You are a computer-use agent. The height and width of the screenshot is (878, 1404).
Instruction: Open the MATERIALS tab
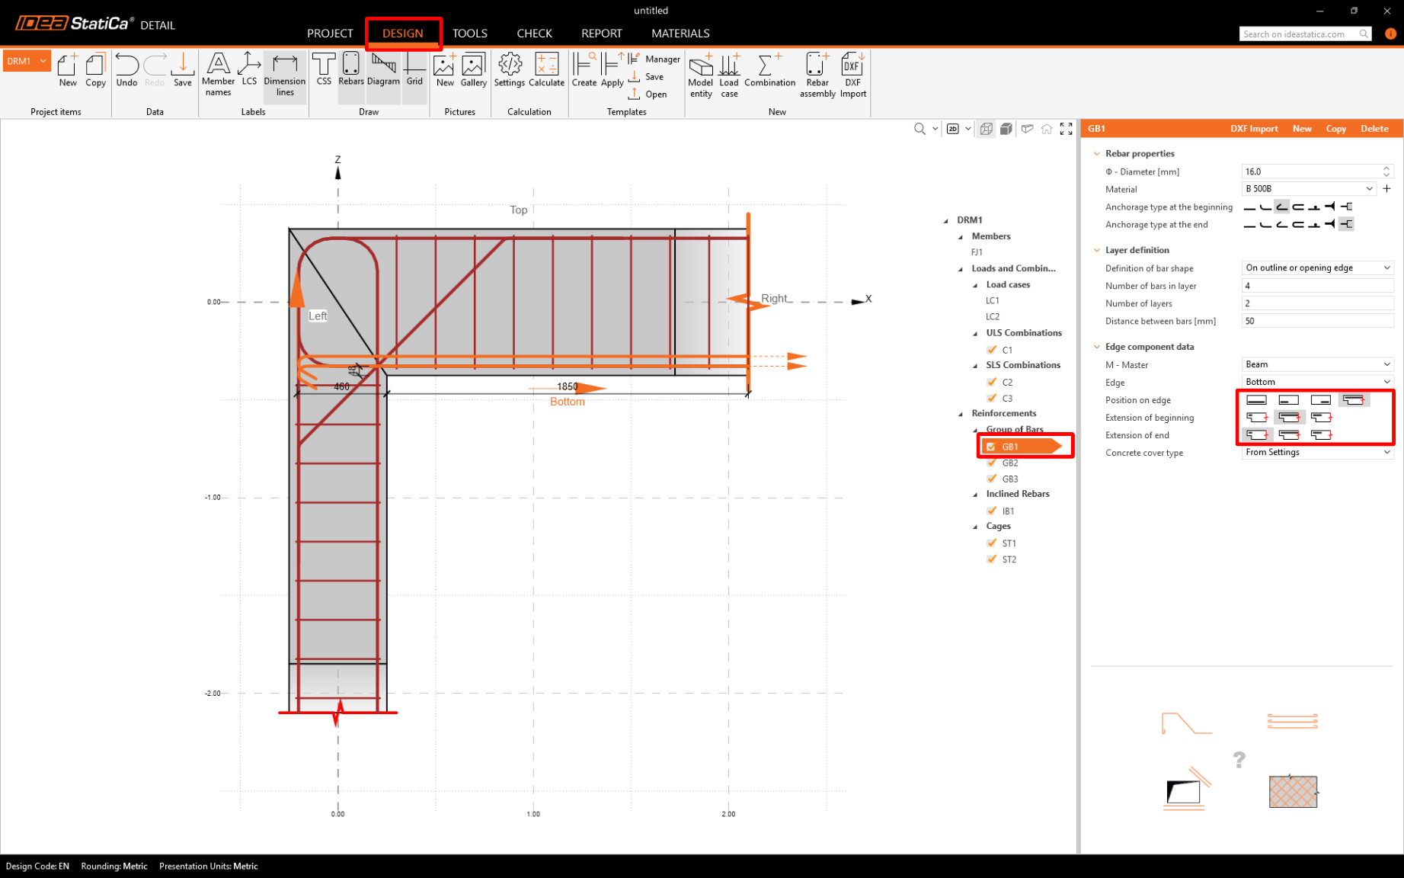point(680,34)
